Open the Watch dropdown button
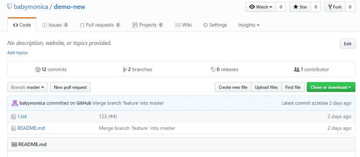This screenshot has width=360, height=157. [261, 7]
